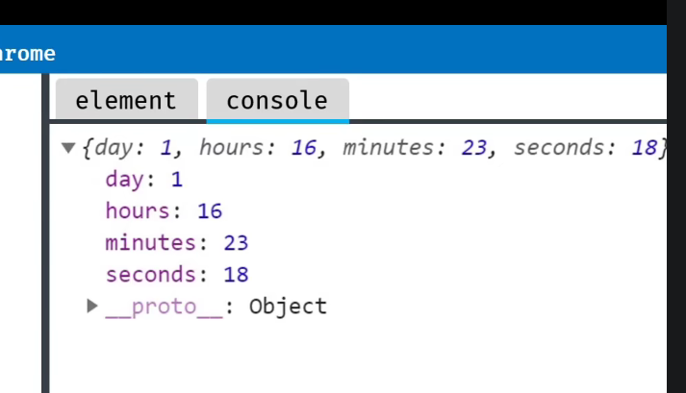The height and width of the screenshot is (393, 686).
Task: Click the value 18 of seconds
Action: 237,275
